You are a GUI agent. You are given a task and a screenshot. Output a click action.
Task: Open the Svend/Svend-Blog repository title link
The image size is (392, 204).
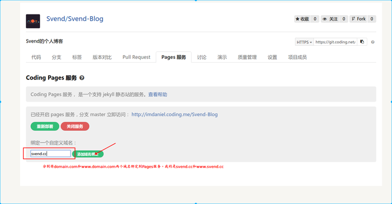click(x=74, y=18)
